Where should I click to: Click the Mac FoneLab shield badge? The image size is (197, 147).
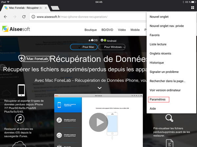point(34,58)
